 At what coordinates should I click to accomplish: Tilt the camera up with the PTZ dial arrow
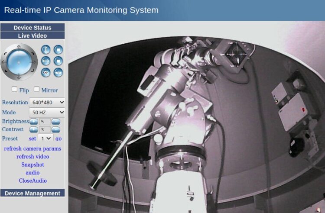tap(19, 47)
